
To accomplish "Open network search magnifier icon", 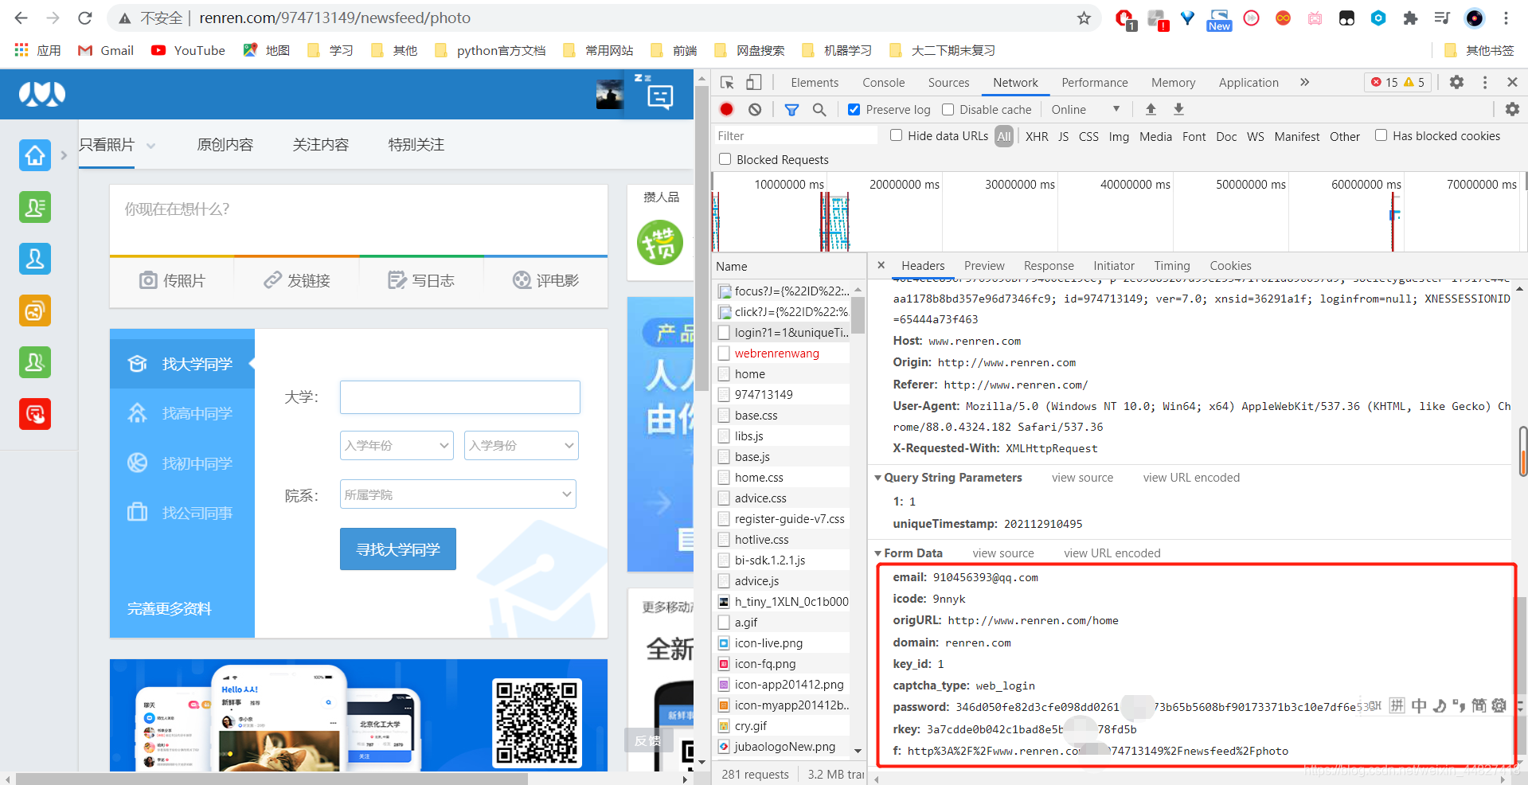I will pos(819,109).
